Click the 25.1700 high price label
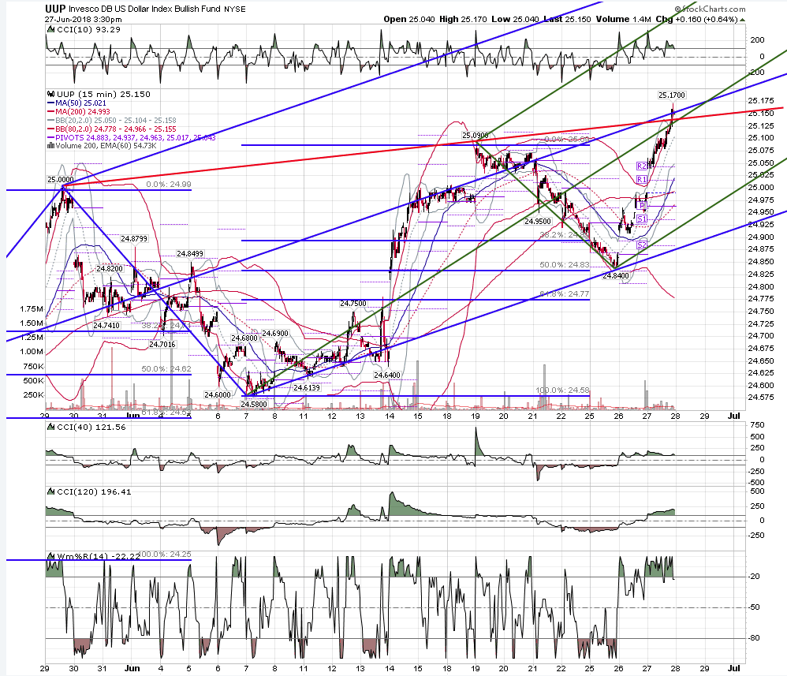The width and height of the screenshot is (787, 676). pos(672,95)
